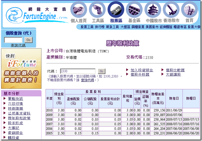Open 歷年股利政策 in sidebar
Viewport: 202px width, 141px height.
[19, 118]
